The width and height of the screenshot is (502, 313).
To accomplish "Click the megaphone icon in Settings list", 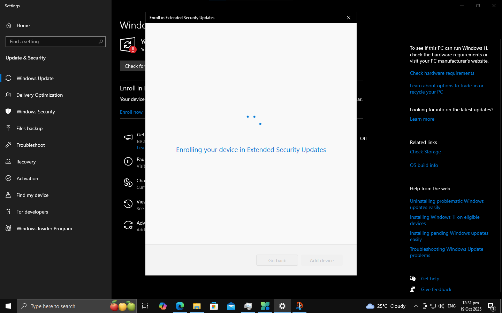I will click(x=128, y=137).
